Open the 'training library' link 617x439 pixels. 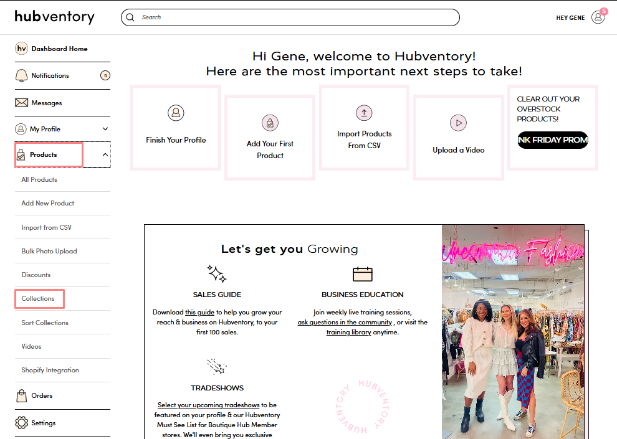(x=348, y=332)
